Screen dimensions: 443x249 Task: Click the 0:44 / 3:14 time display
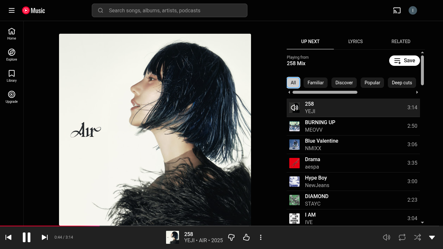tap(64, 237)
